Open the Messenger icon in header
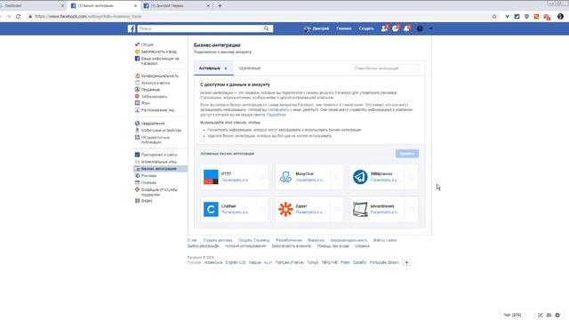569x320 pixels. (x=396, y=28)
